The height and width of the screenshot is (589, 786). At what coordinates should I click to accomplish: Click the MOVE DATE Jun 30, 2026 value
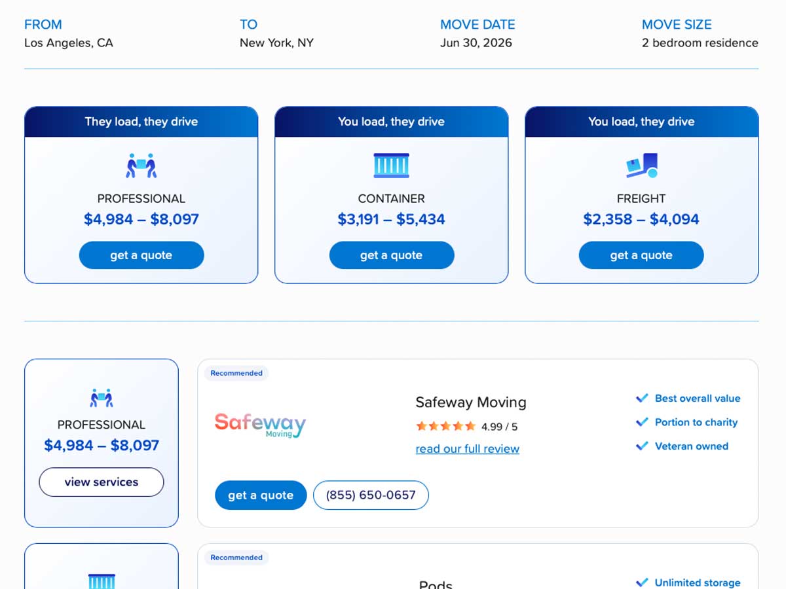pyautogui.click(x=476, y=43)
